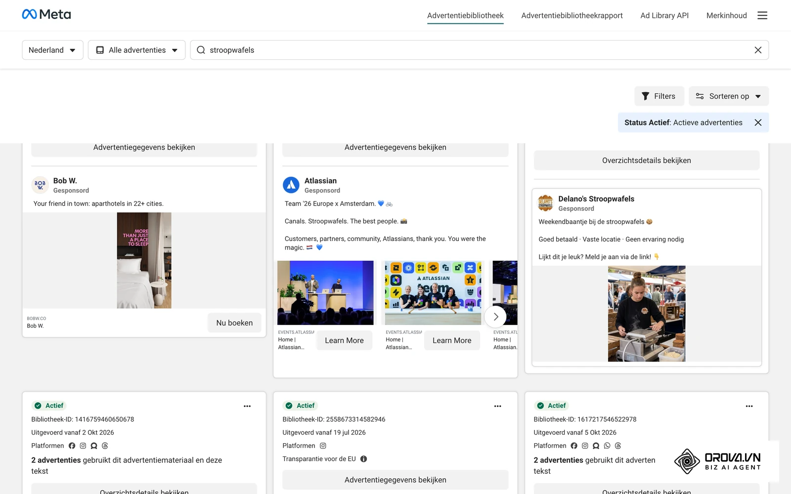Switch to Advertentiebibliotheek tab
The width and height of the screenshot is (791, 494).
pyautogui.click(x=465, y=15)
